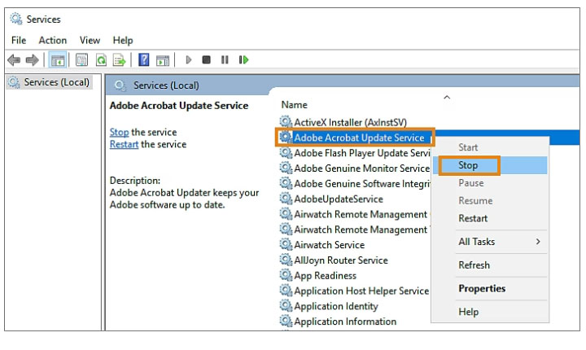Click the Services (Local) header panel icon
This screenshot has height=350, width=586.
[x=120, y=85]
